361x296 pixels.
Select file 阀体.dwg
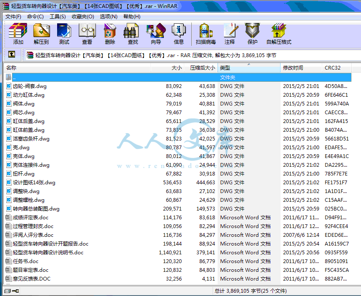point(24,104)
